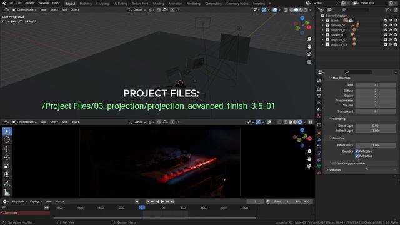400x225 pixels.
Task: Pause rendered preview in lower viewport
Action: (x=311, y=122)
